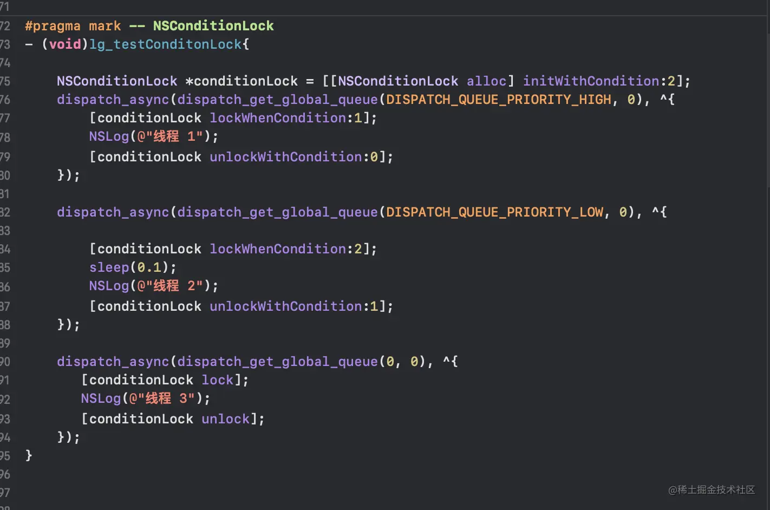
Task: Click lockWhenCondition:2 statement
Action: pos(233,249)
